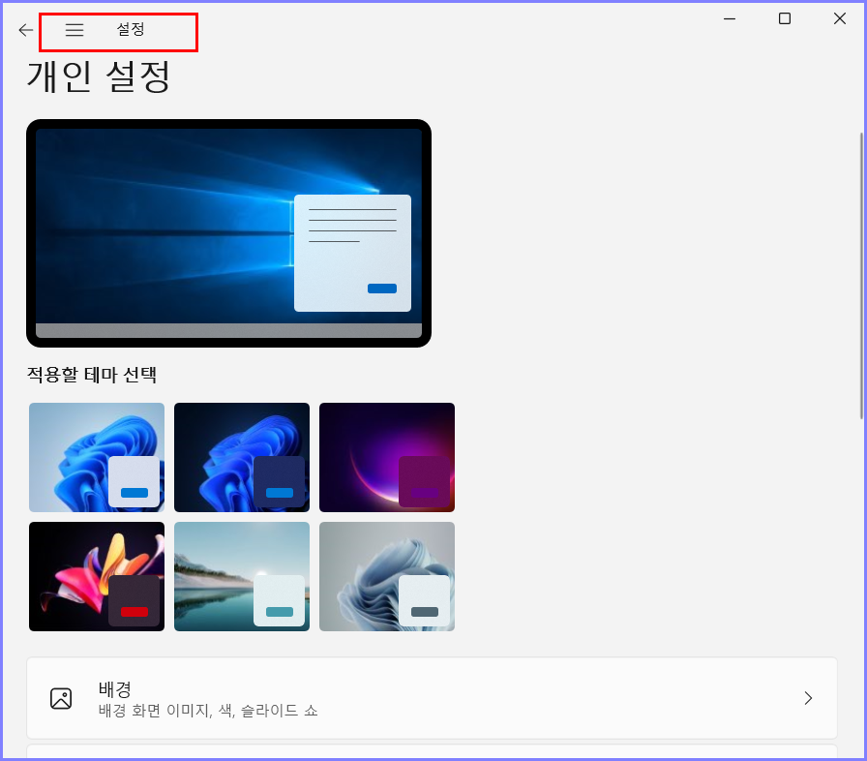Select the dark blue bloom theme thumbnail

[x=242, y=457]
